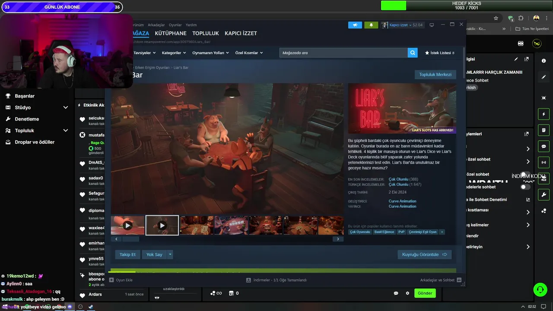The image size is (553, 311).
Task: Click the broadcast signal icon in Kick sidebar
Action: (x=543, y=162)
